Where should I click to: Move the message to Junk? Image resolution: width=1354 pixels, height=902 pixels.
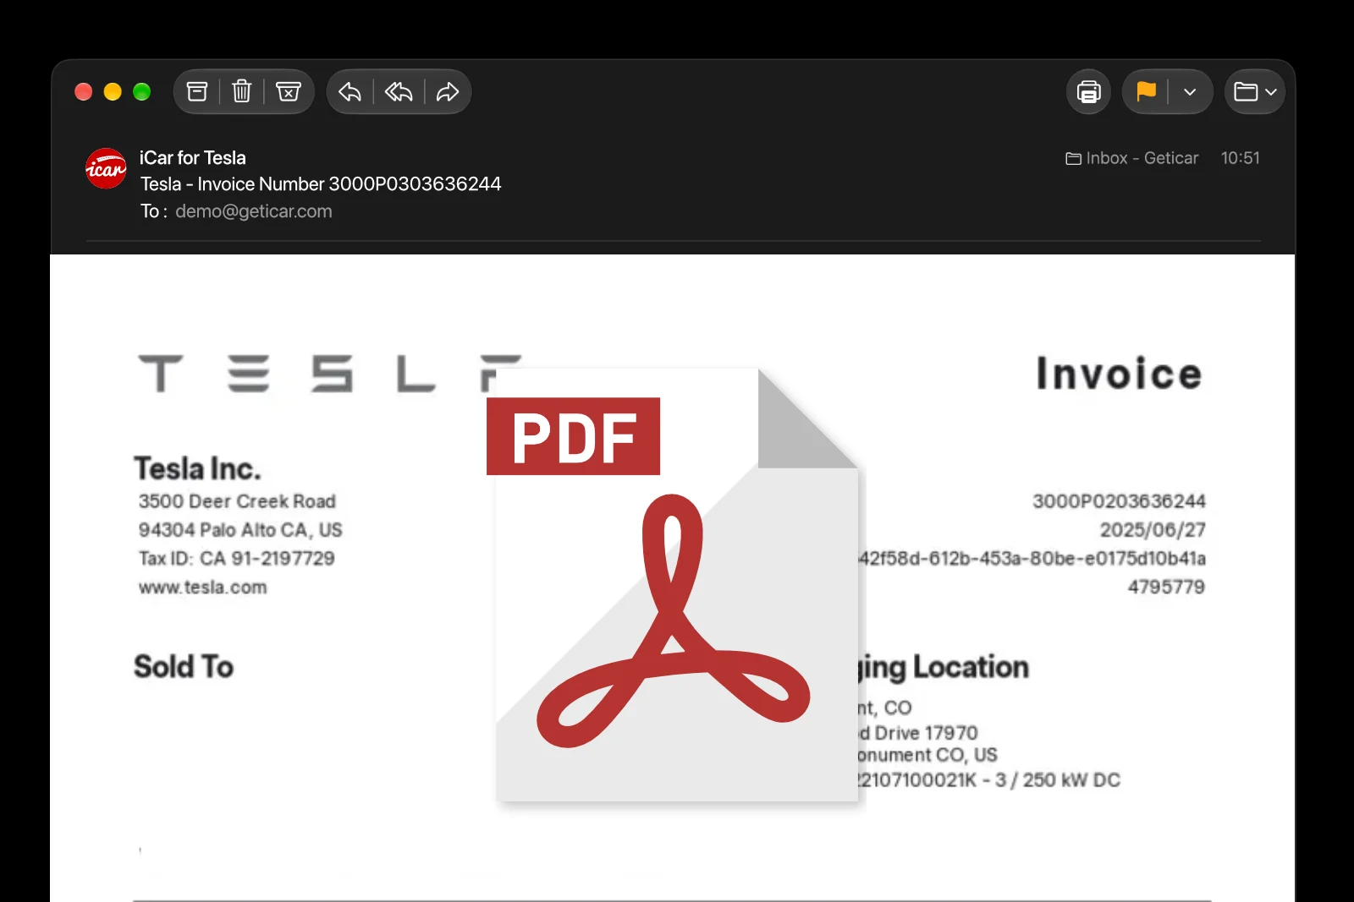point(289,91)
